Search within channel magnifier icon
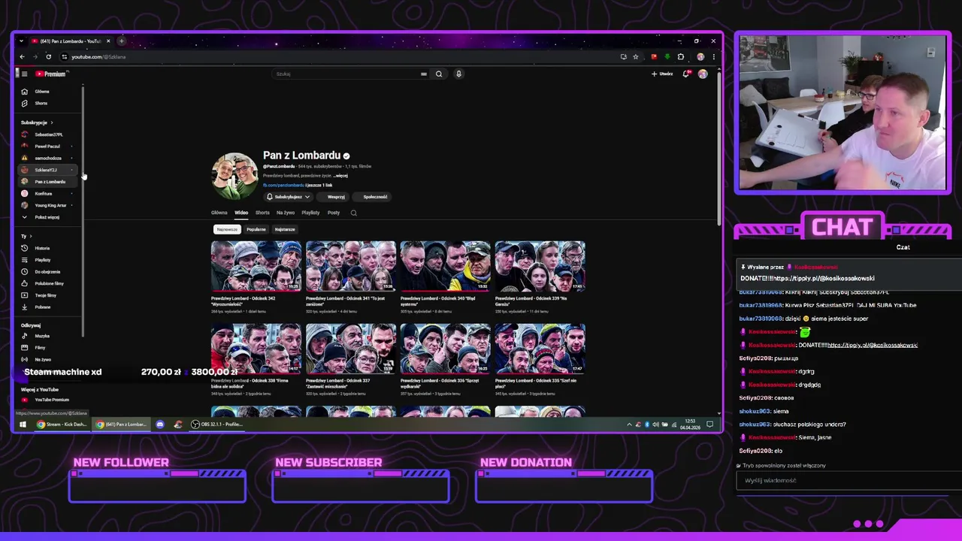 click(353, 213)
